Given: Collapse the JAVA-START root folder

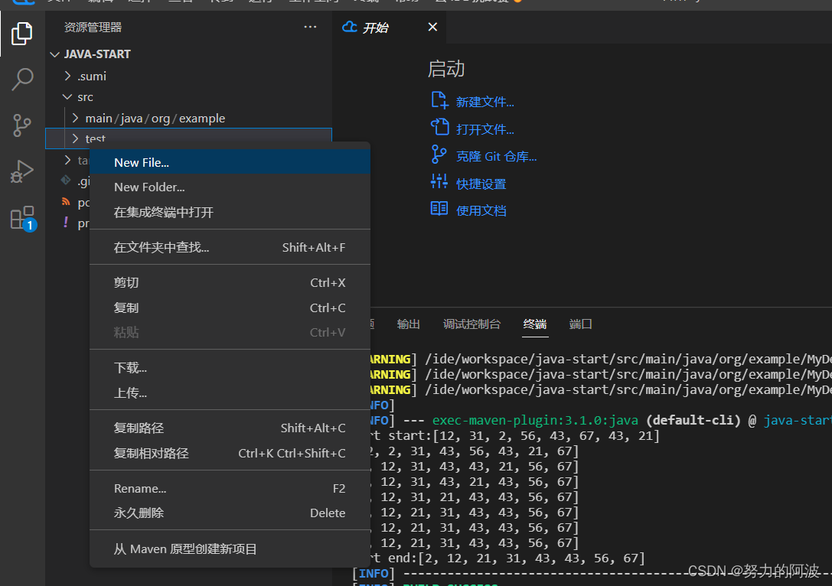Looking at the screenshot, I should [55, 54].
